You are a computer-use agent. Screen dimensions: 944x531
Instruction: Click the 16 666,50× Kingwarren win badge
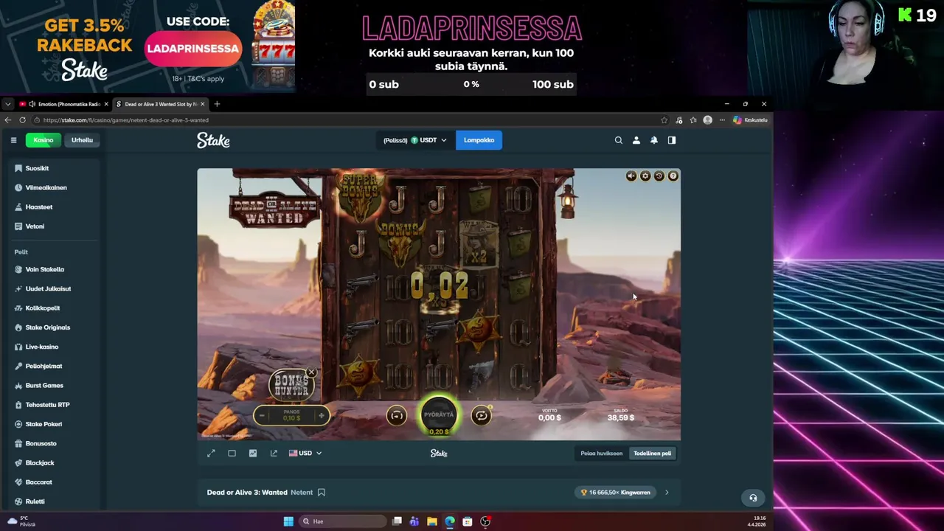(617, 492)
